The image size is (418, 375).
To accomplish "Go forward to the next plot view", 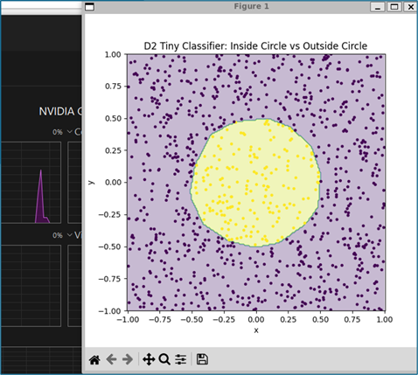I will 128,359.
